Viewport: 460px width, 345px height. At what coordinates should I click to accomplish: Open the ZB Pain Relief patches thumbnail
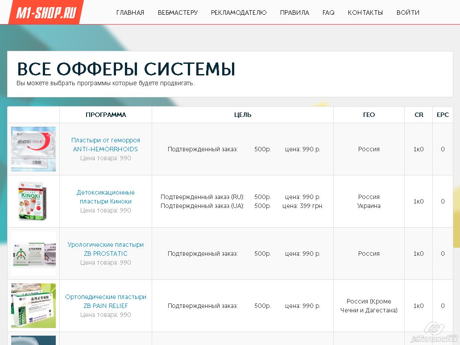point(33,306)
